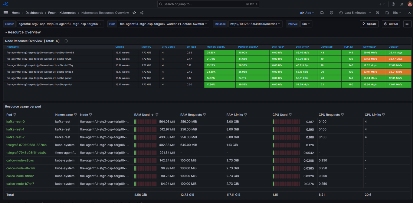
Task: Click the share dashboard icon
Action: (x=142, y=13)
